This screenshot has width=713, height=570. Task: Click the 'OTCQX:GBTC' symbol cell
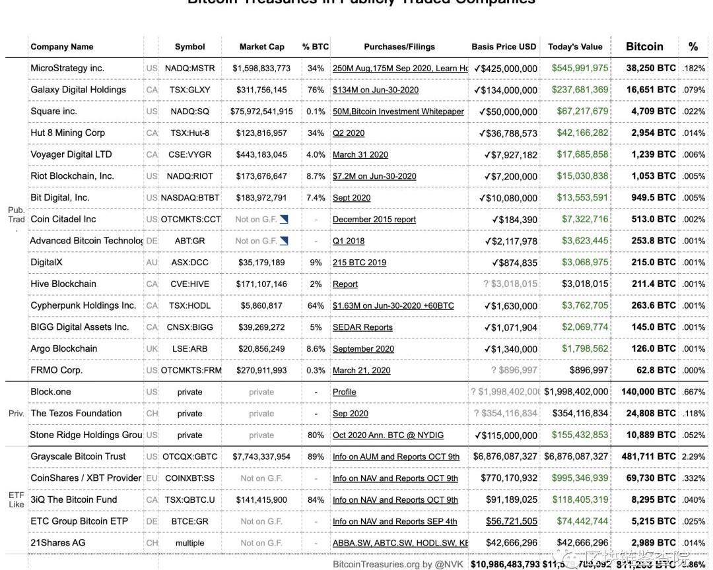coord(189,457)
